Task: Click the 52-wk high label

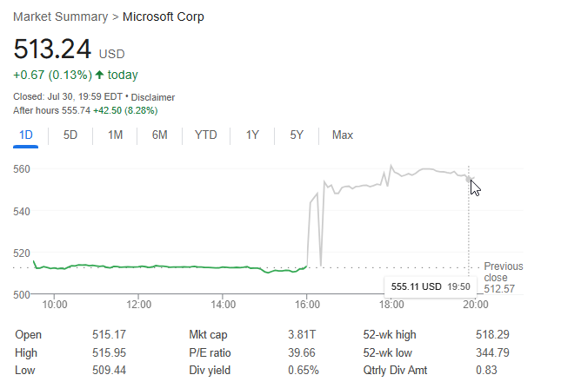Action: [391, 334]
